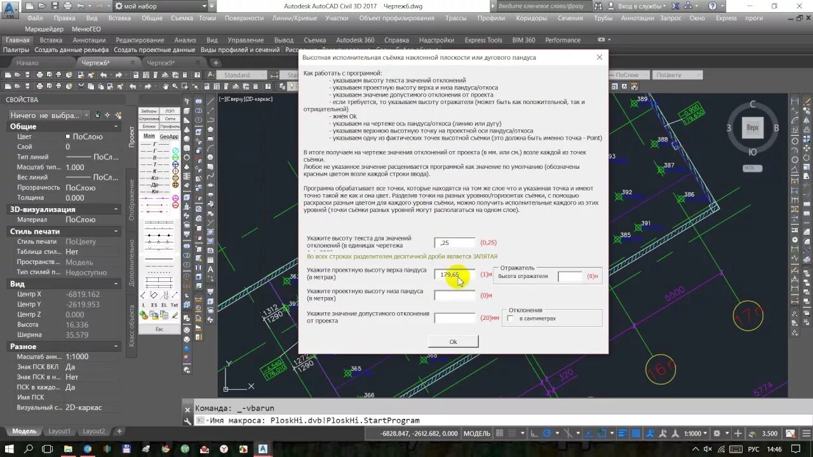Image resolution: width=813 pixels, height=457 pixels.
Task: Click the Esc button in tool palette
Action: (159, 329)
